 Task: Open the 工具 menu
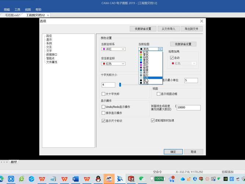pos(17,9)
